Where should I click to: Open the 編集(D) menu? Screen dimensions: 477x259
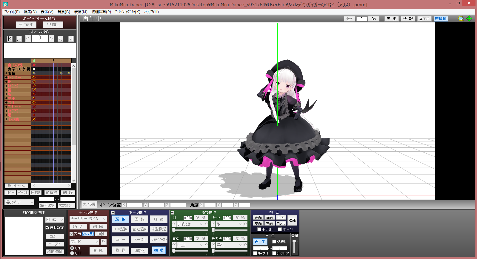pos(30,12)
